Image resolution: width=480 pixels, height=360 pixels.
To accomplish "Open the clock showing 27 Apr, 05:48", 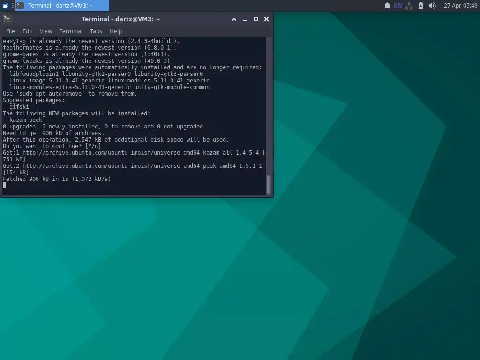I will coord(460,6).
